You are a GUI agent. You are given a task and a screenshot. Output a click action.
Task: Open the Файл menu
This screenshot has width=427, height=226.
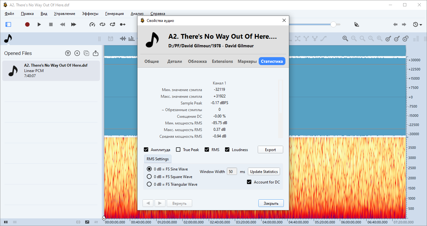pyautogui.click(x=9, y=14)
